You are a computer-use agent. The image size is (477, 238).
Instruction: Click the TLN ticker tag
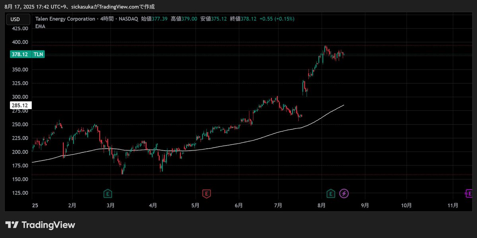pos(39,54)
